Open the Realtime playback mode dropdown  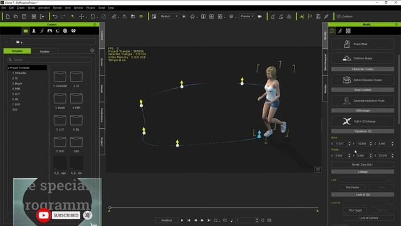[x=167, y=220]
